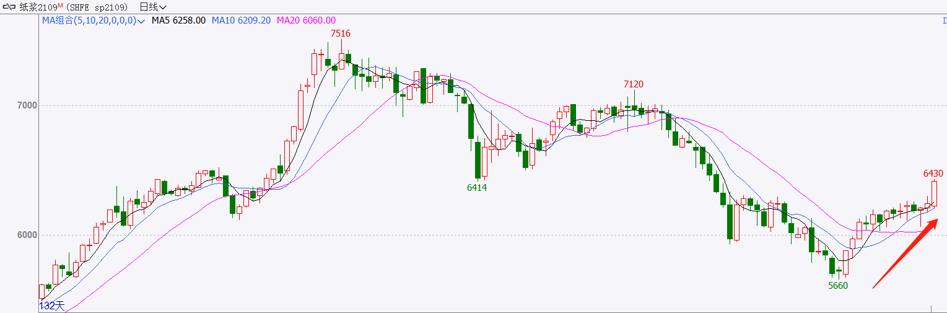Viewport: 947px width, 313px height.
Task: Open the 日线 period dropdown
Action: (153, 7)
